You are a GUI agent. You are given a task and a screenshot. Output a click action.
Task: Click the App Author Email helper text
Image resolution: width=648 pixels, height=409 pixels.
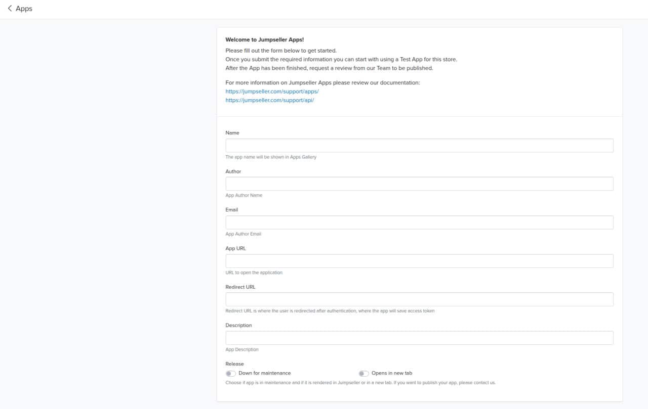[x=244, y=234]
